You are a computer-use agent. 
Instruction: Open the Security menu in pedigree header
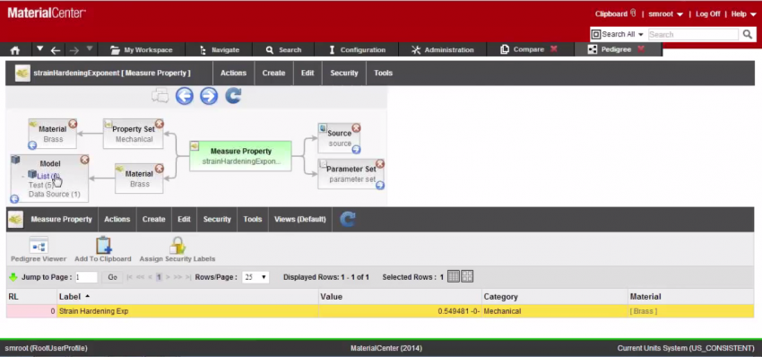(x=344, y=73)
